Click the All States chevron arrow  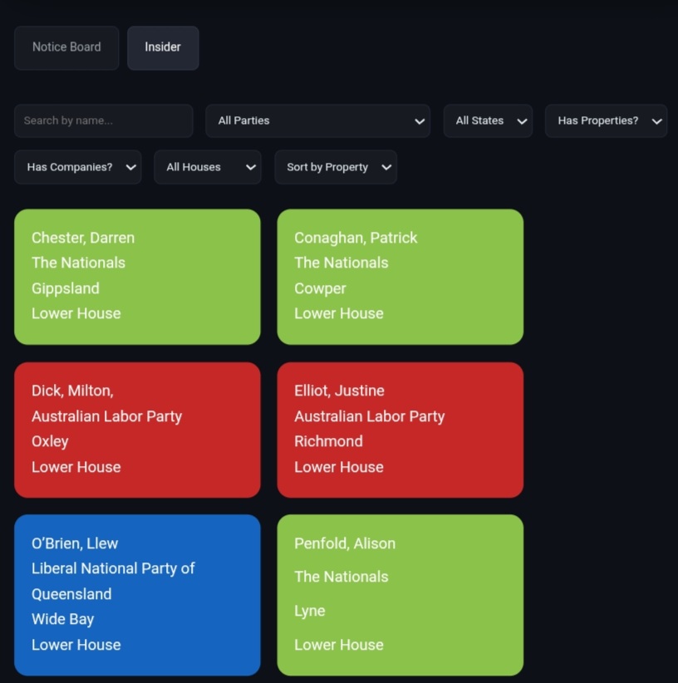[x=522, y=121]
